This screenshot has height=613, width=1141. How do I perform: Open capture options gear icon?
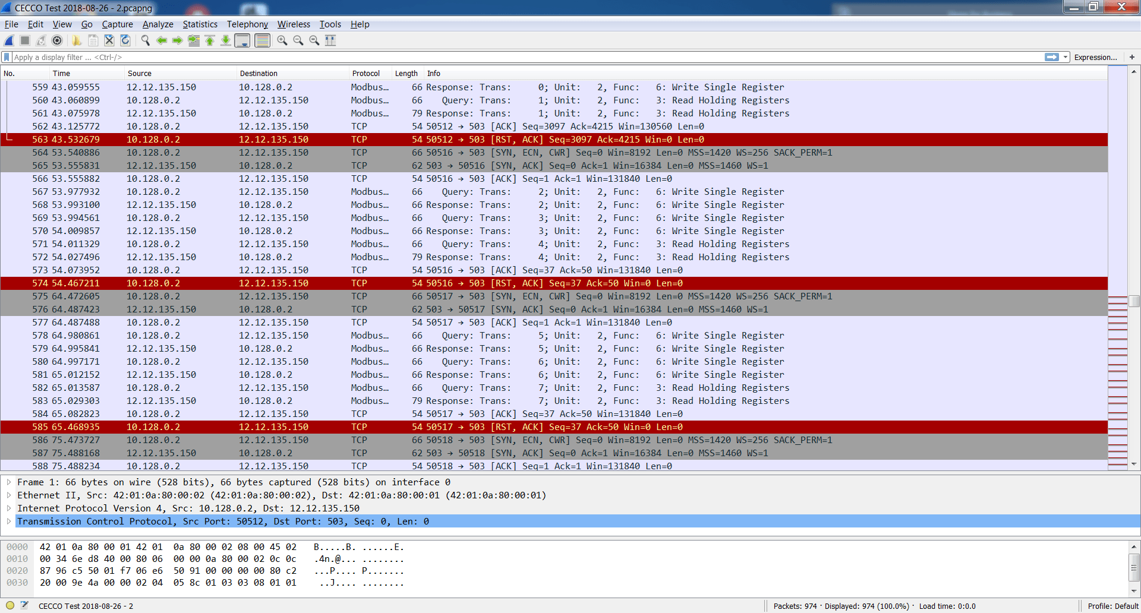[x=57, y=40]
